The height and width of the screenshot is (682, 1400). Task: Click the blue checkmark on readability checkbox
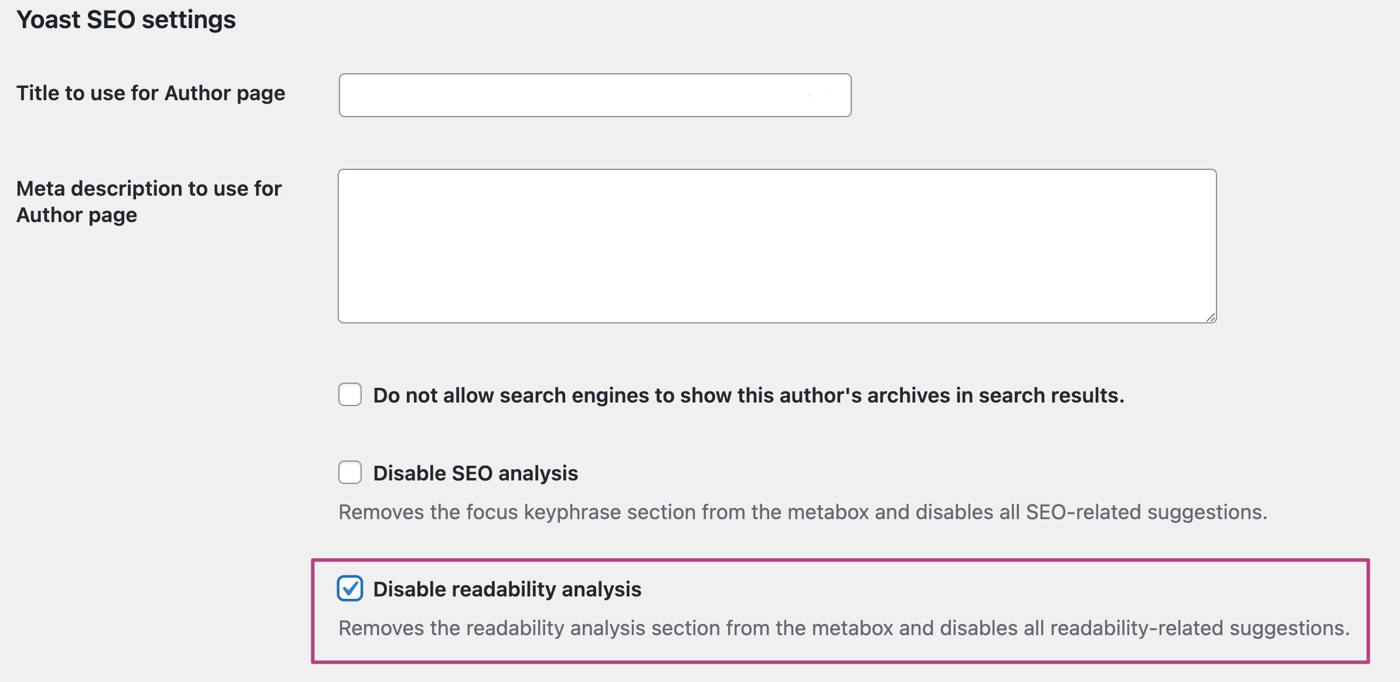pos(350,588)
